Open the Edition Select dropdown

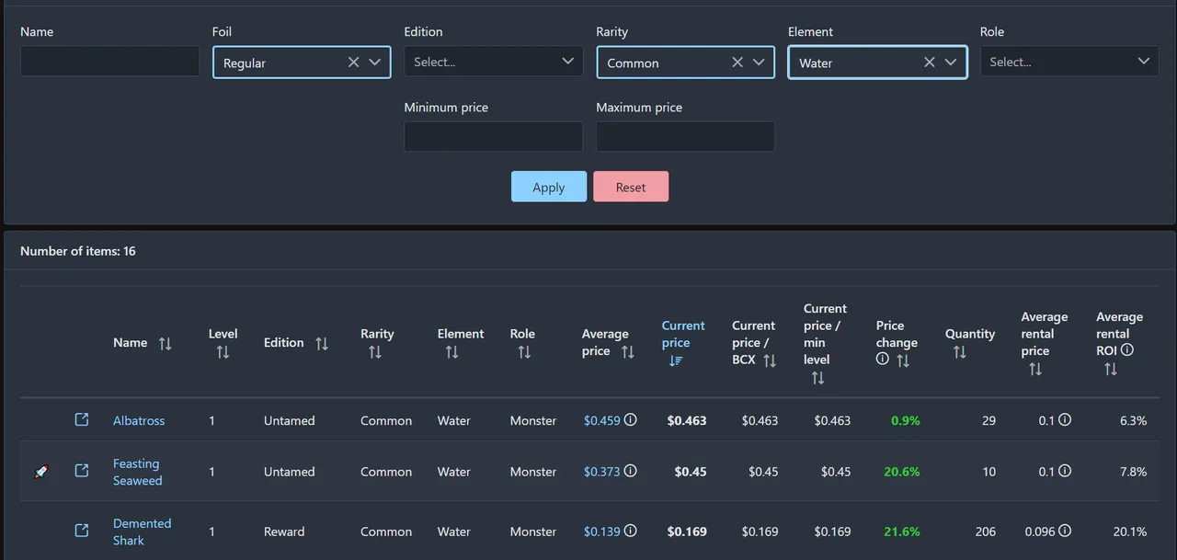[493, 62]
